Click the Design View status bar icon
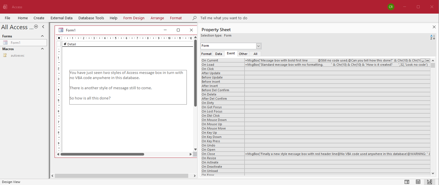This screenshot has height=185, width=439. click(x=429, y=182)
